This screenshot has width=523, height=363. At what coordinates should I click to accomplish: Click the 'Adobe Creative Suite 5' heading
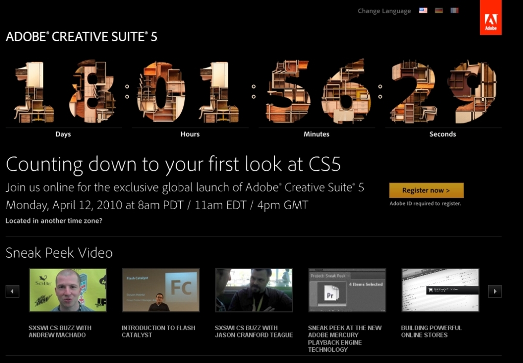pyautogui.click(x=81, y=36)
